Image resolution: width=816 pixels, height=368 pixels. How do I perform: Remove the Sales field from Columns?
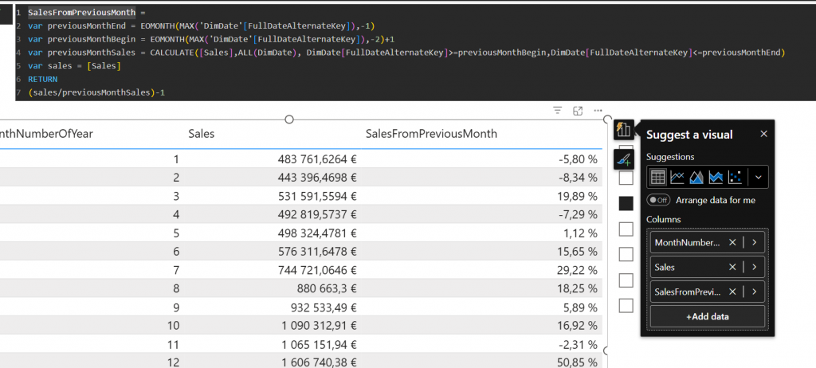732,267
